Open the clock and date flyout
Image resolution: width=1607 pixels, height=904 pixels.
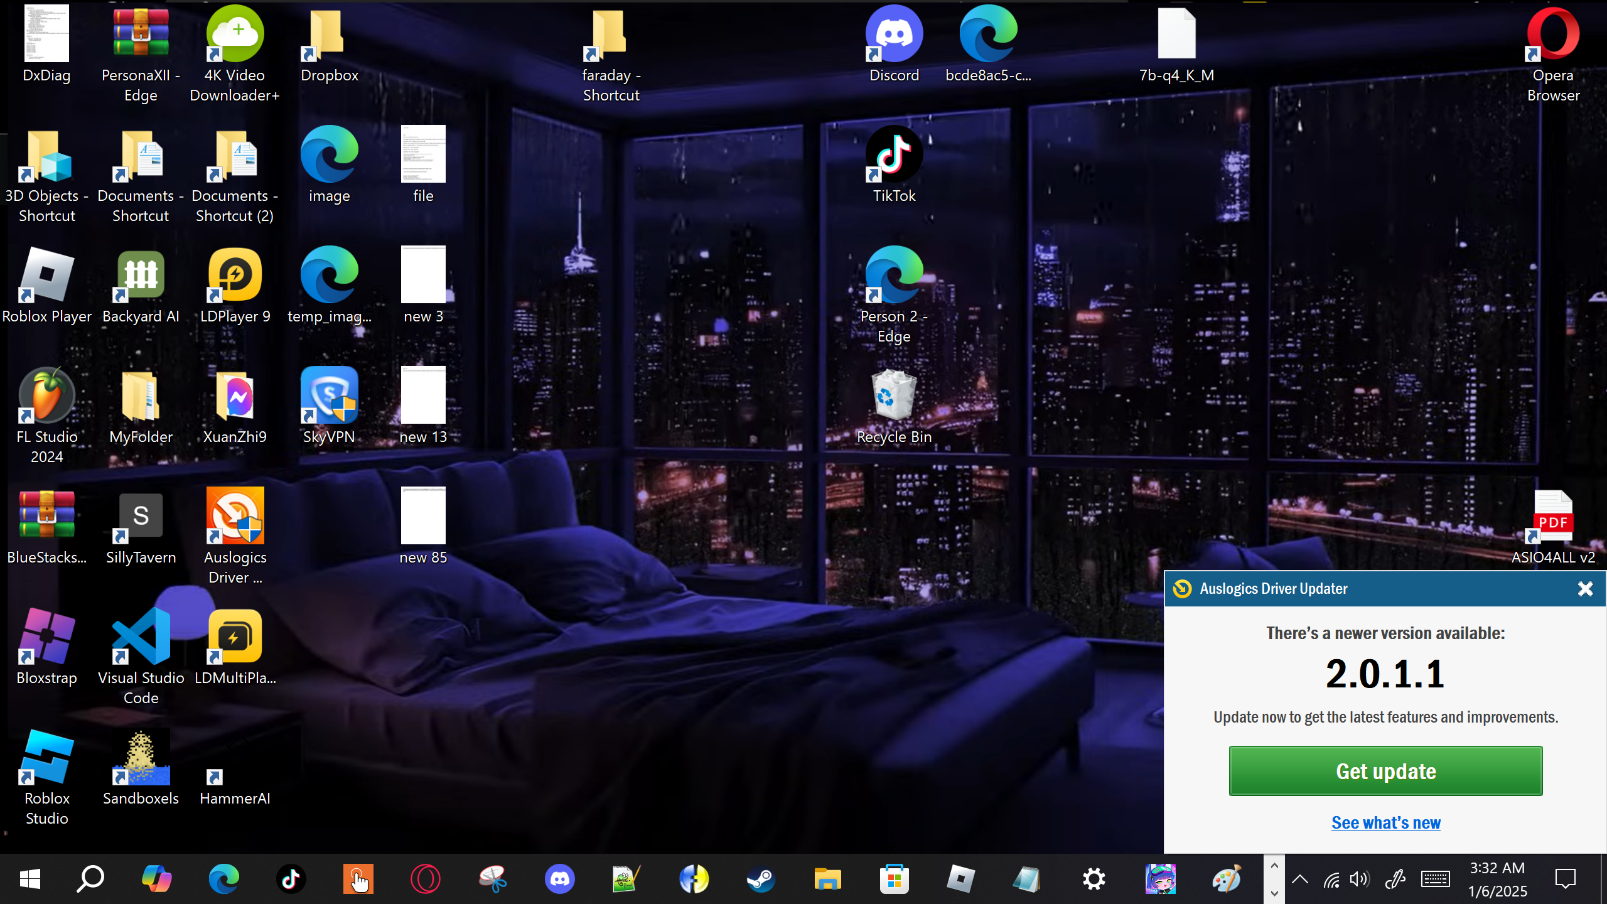(1497, 879)
